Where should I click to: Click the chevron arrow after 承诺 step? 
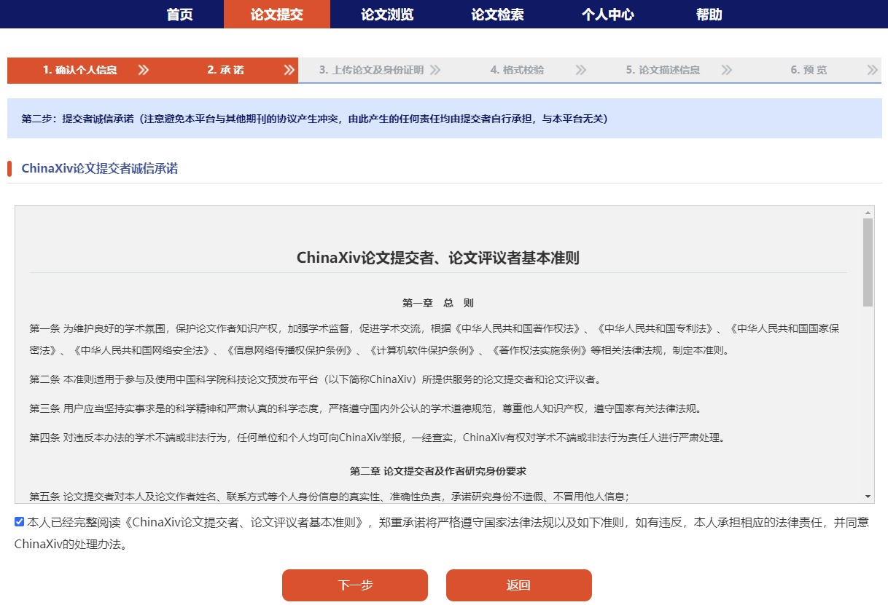pos(289,71)
